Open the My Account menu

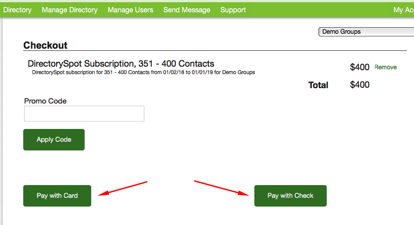tap(403, 10)
